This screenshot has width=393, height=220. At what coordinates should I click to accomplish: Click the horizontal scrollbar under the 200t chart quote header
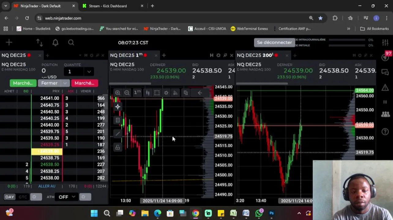[x=262, y=83]
